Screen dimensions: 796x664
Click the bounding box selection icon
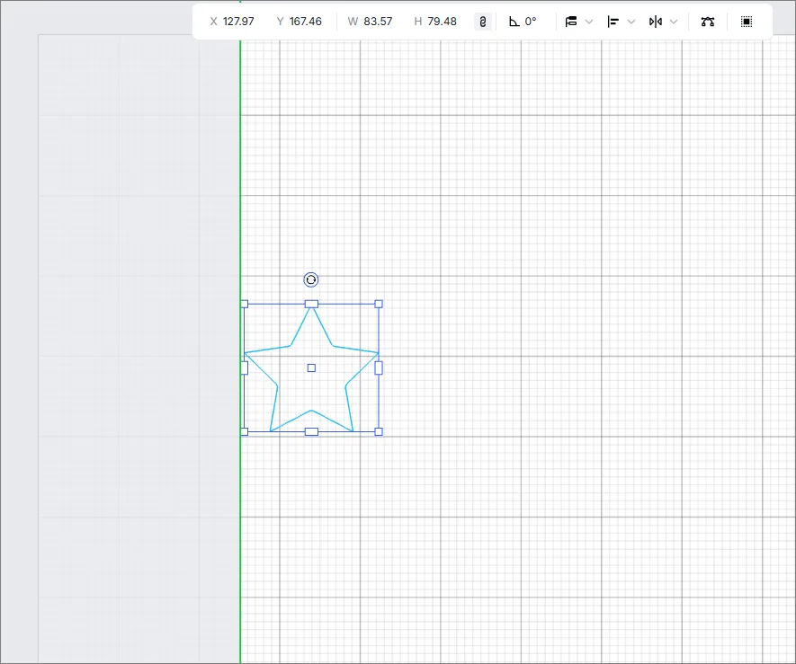pos(747,22)
